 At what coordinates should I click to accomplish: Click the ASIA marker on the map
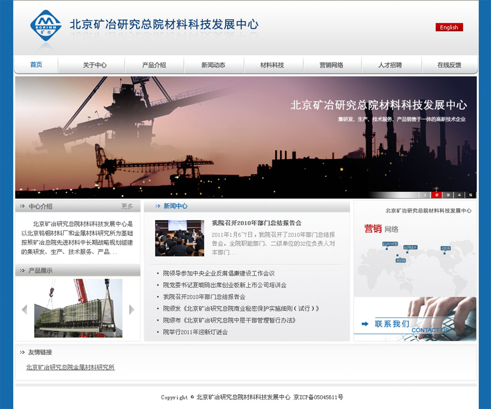400,260
